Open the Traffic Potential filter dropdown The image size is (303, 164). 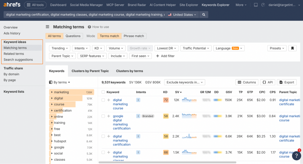pos(196,48)
